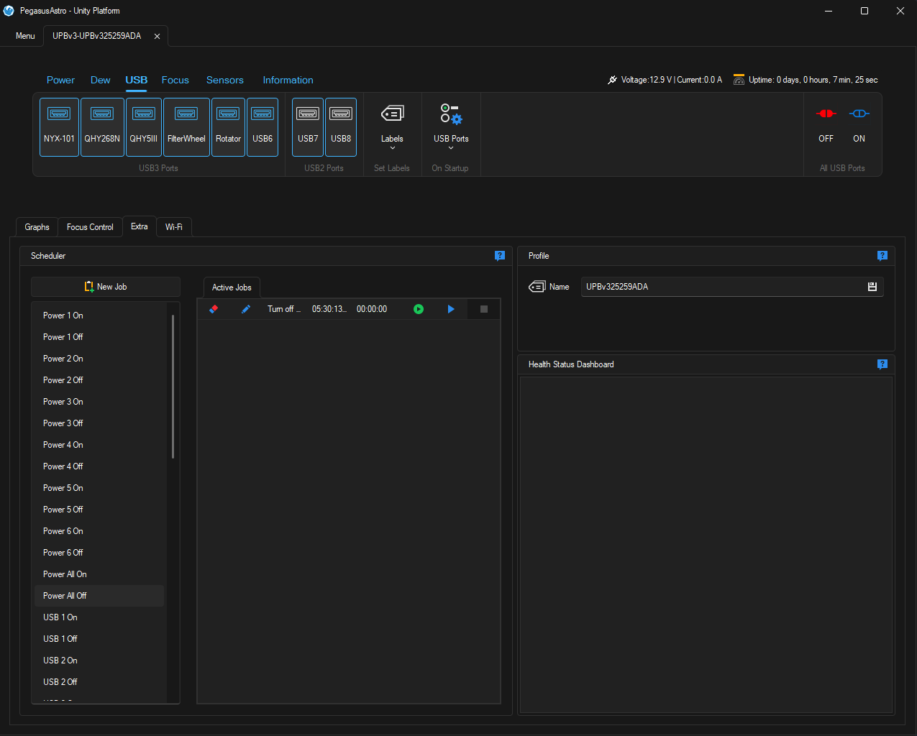The width and height of the screenshot is (917, 736).
Task: Turn all USB ports OFF
Action: [826, 125]
